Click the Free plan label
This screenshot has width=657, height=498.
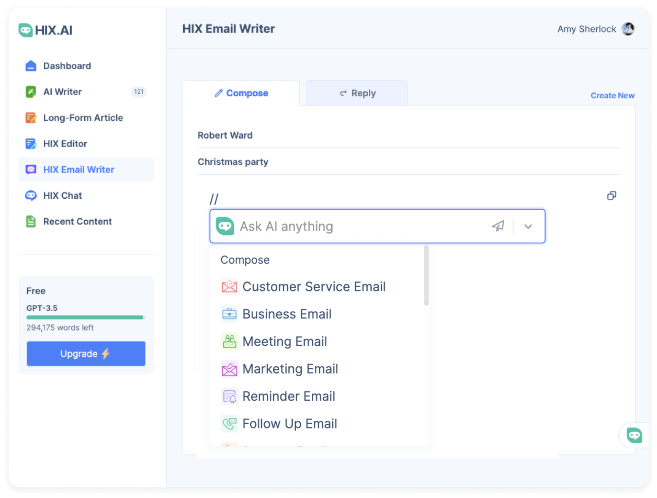[x=36, y=291]
